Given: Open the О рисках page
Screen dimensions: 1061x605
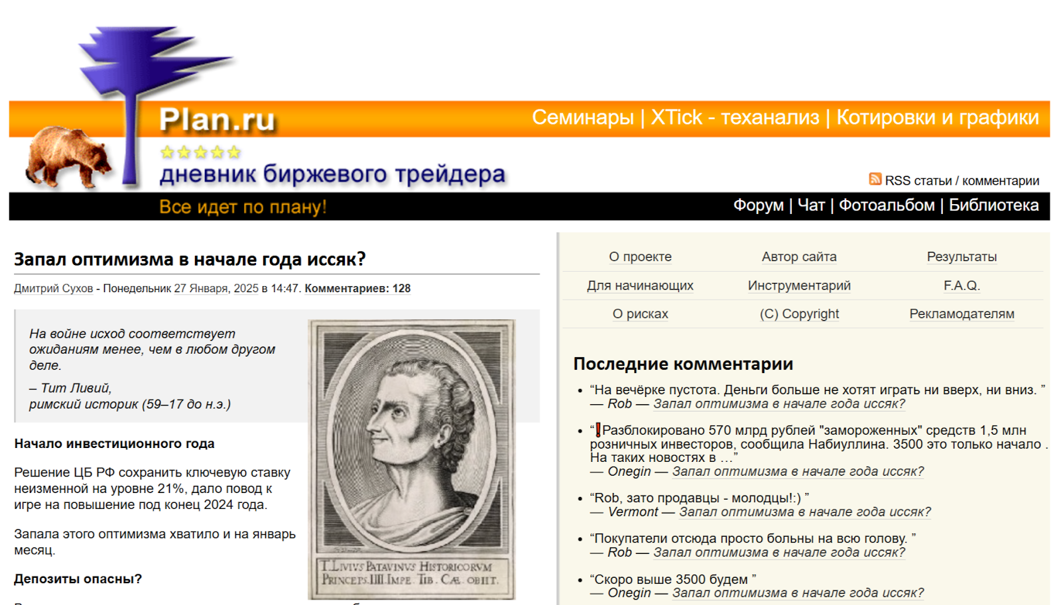Looking at the screenshot, I should point(640,314).
